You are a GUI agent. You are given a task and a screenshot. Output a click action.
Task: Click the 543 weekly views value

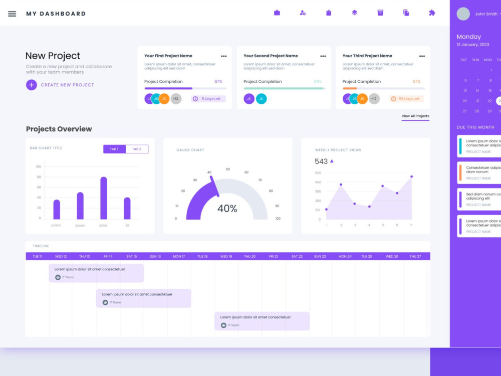tap(321, 161)
